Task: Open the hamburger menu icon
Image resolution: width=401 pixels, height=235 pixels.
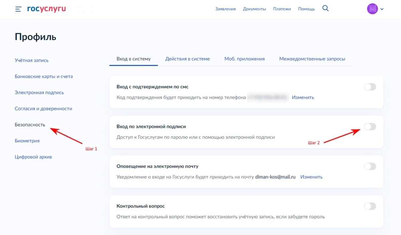Action: point(18,9)
